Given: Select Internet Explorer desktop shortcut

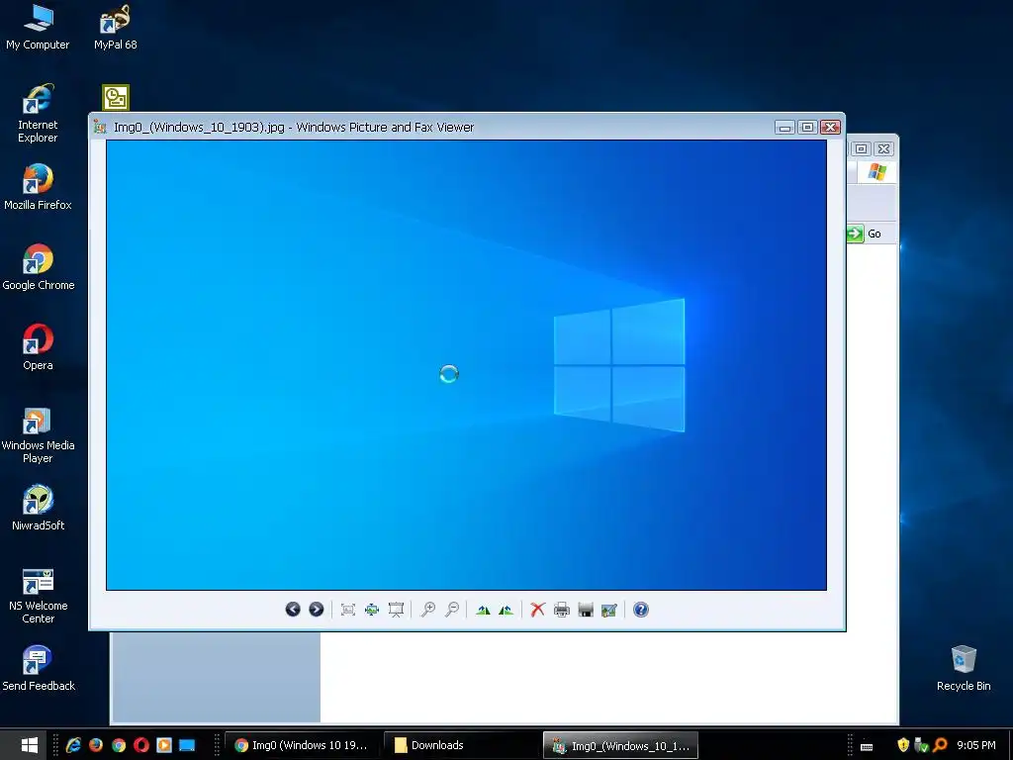Looking at the screenshot, I should [x=38, y=113].
